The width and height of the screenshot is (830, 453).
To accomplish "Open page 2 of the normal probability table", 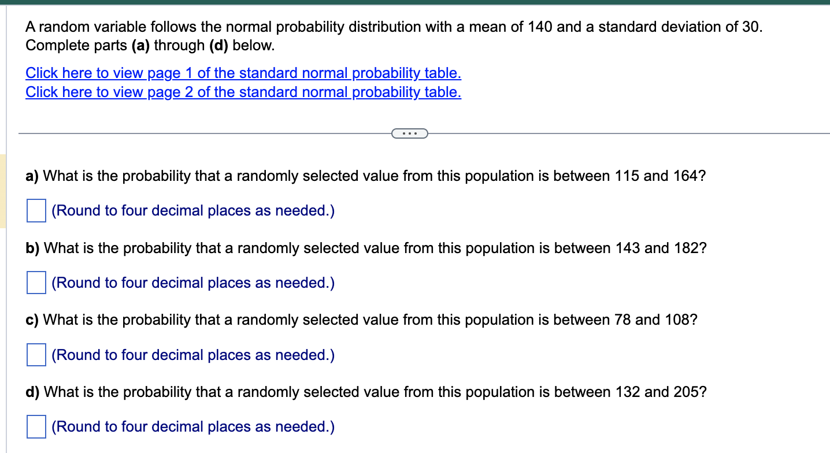I will click(243, 92).
